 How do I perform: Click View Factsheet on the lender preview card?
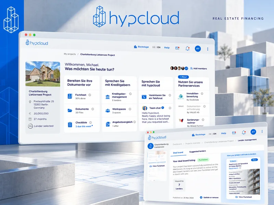coord(244,197)
